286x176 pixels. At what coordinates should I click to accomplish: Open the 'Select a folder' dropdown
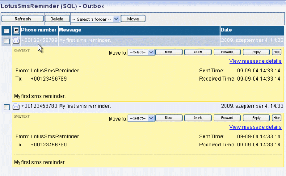(x=95, y=19)
